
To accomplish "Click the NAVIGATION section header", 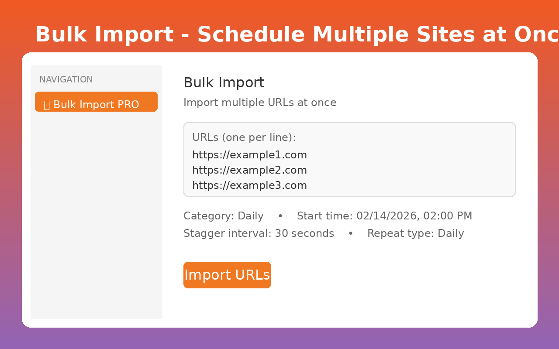I will [66, 79].
